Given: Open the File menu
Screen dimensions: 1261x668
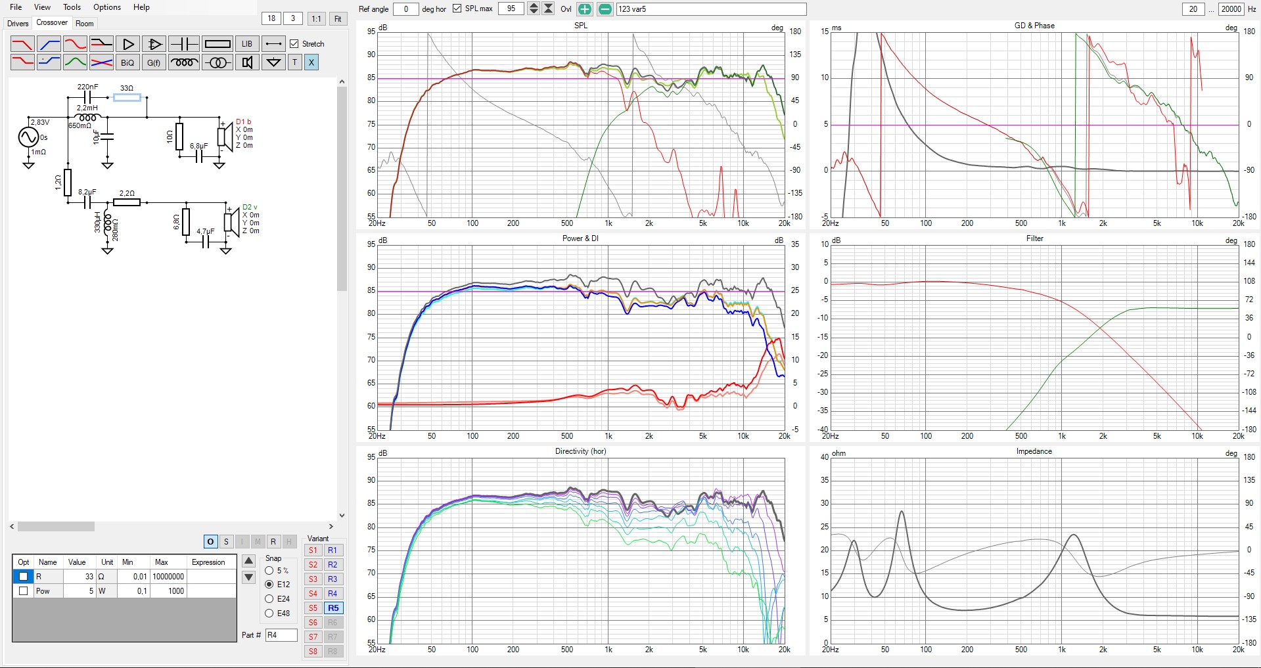Looking at the screenshot, I should (16, 7).
